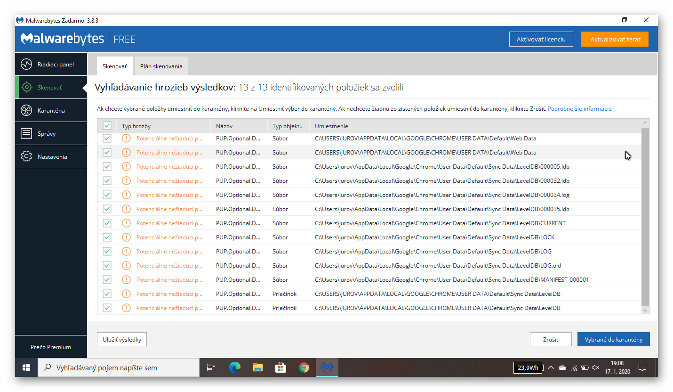
Task: Click Potenciálne nežiaduci text in LOG.old row
Action: (x=169, y=265)
